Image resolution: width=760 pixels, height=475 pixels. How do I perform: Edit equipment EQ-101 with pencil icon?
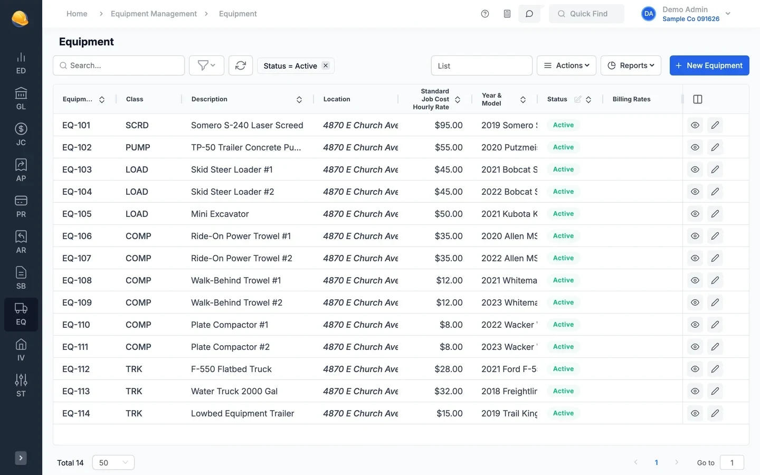pos(715,125)
